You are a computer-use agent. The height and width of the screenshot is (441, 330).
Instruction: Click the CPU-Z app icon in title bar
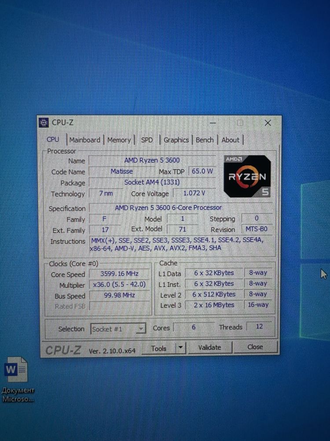coord(44,123)
